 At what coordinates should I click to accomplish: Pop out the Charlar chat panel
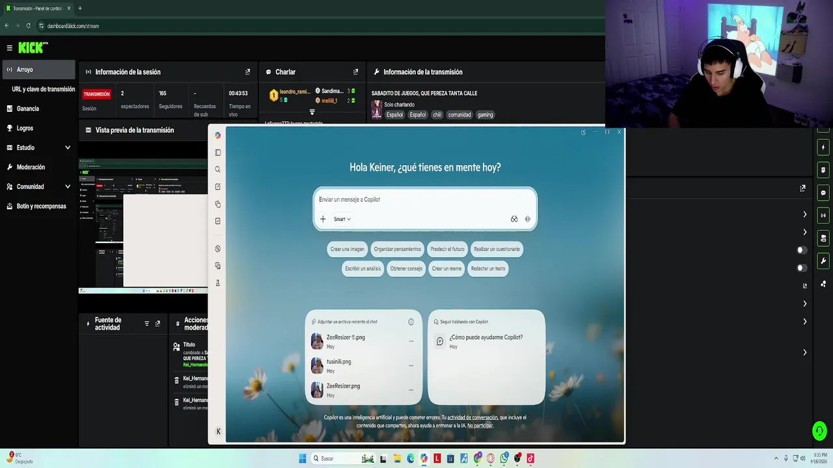pyautogui.click(x=355, y=72)
